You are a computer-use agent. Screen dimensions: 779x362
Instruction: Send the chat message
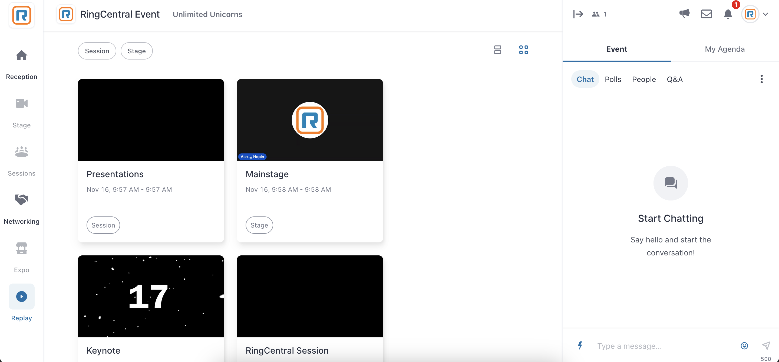pos(766,345)
